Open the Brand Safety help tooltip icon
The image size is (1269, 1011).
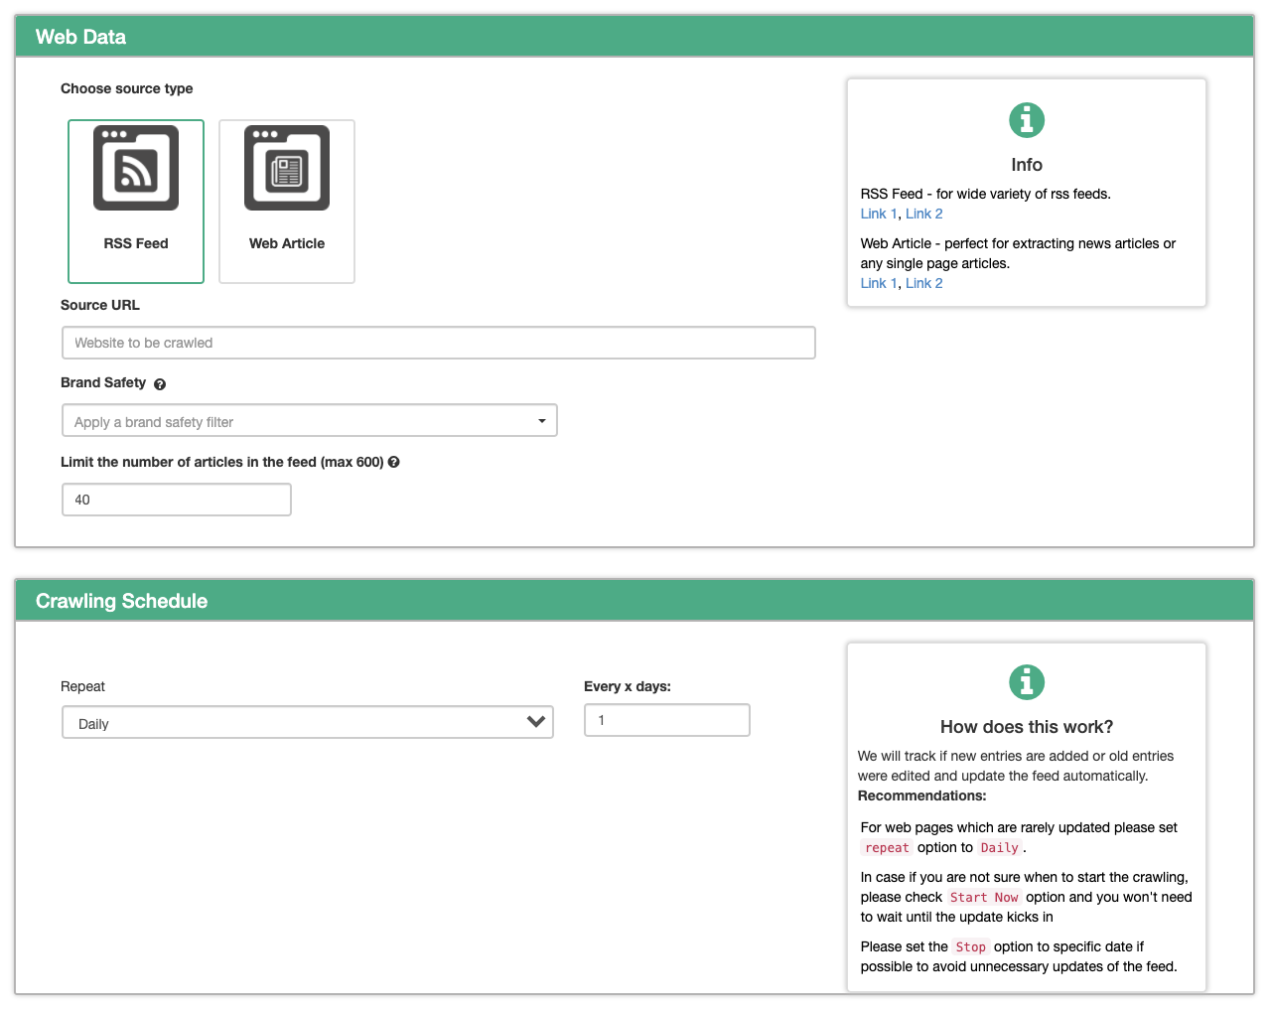(160, 384)
